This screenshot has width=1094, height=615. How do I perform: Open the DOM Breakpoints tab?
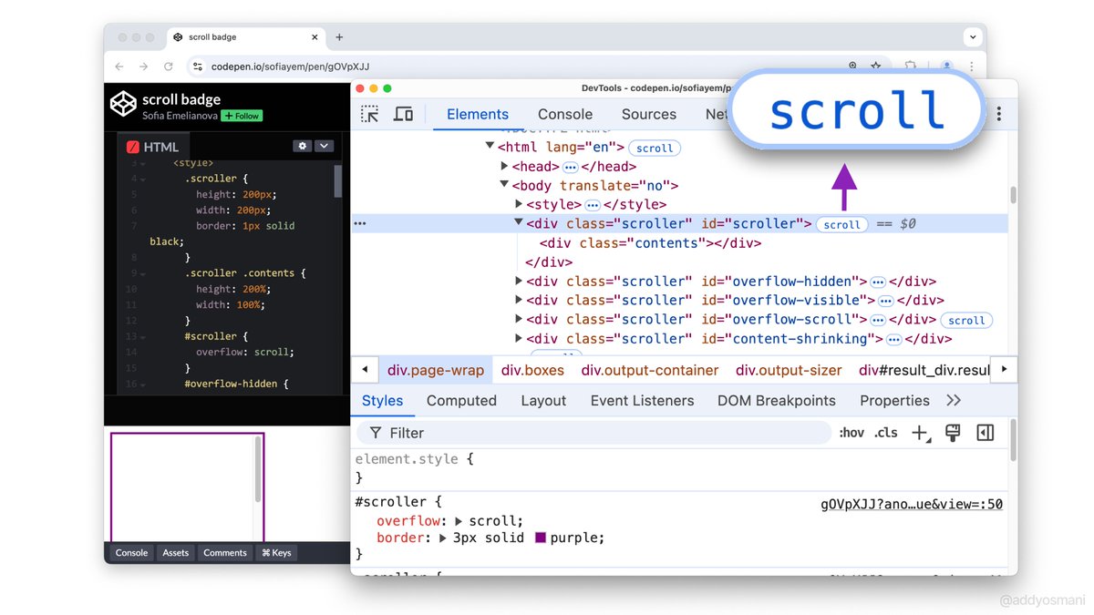click(777, 401)
